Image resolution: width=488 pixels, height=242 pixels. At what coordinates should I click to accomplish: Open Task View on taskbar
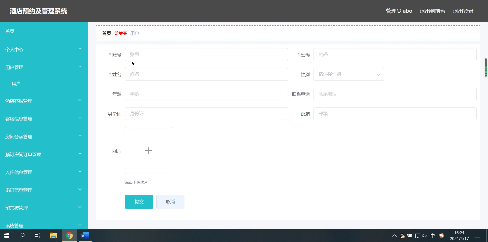point(37,236)
